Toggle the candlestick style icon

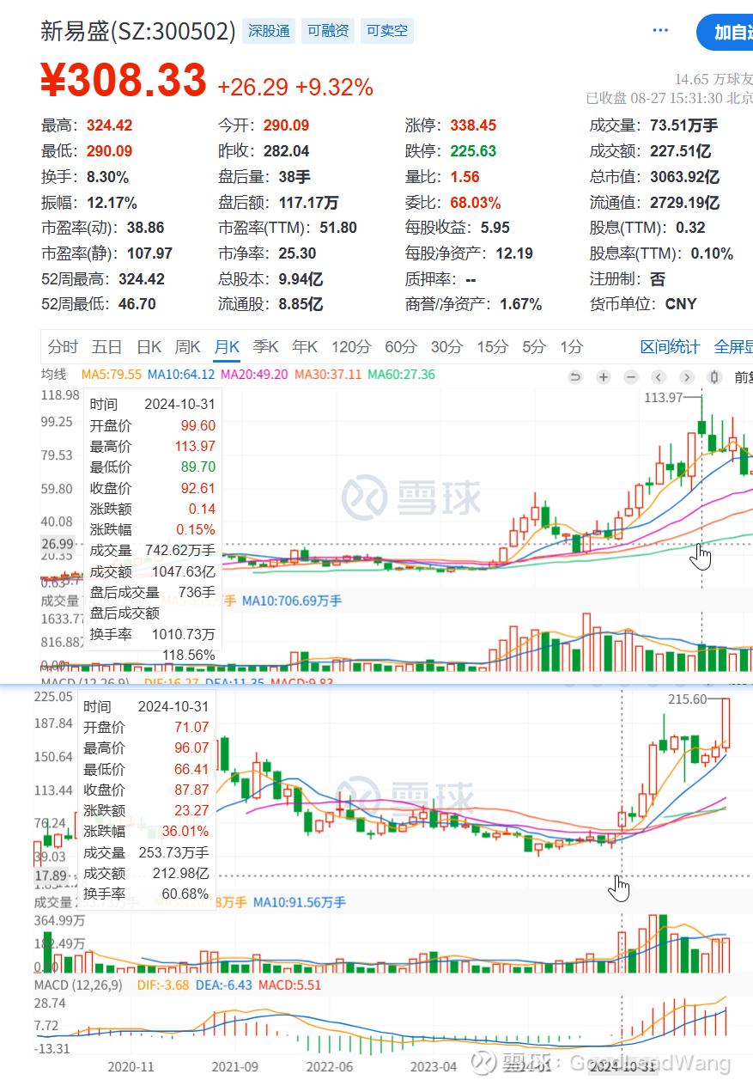[x=714, y=376]
